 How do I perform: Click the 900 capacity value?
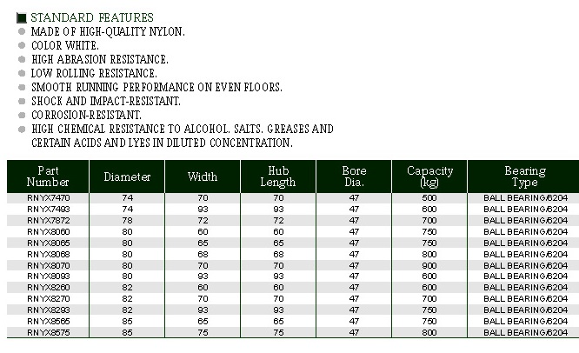[429, 265]
